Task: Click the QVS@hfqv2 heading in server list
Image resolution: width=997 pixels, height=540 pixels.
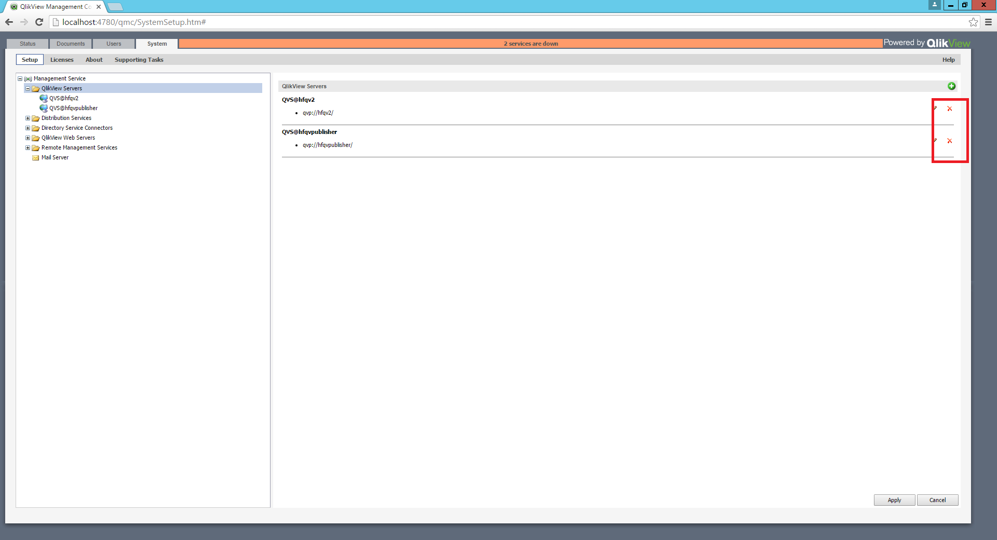Action: point(298,100)
